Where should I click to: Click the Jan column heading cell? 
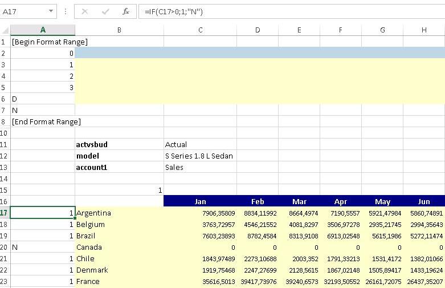click(200, 201)
